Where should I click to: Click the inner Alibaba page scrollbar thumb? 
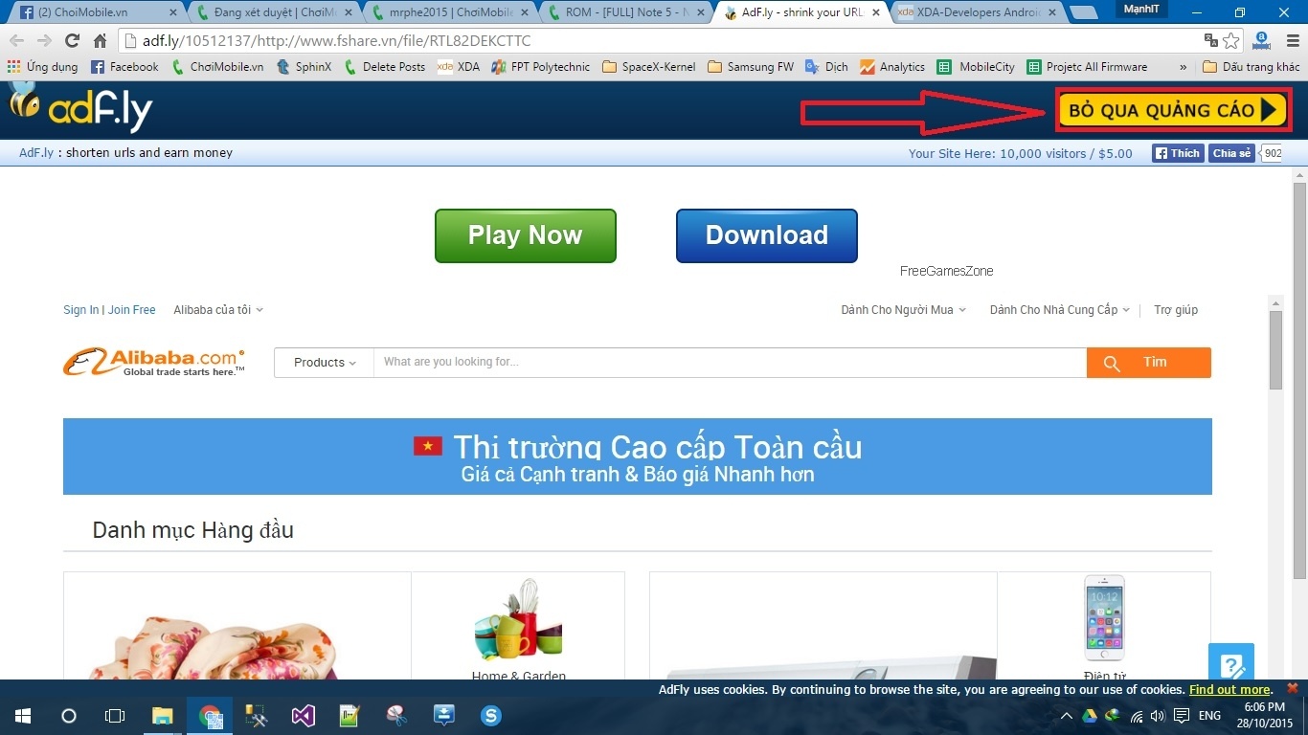pyautogui.click(x=1275, y=350)
